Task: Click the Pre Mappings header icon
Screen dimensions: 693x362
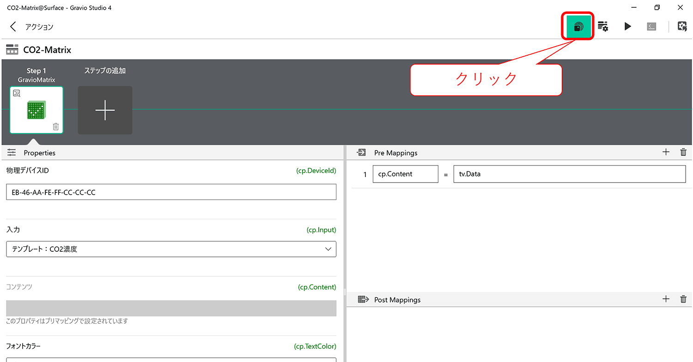Action: tap(362, 152)
